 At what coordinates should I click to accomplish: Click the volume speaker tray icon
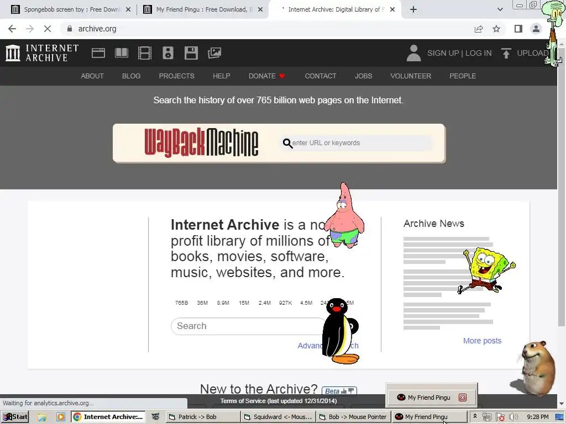tap(512, 417)
